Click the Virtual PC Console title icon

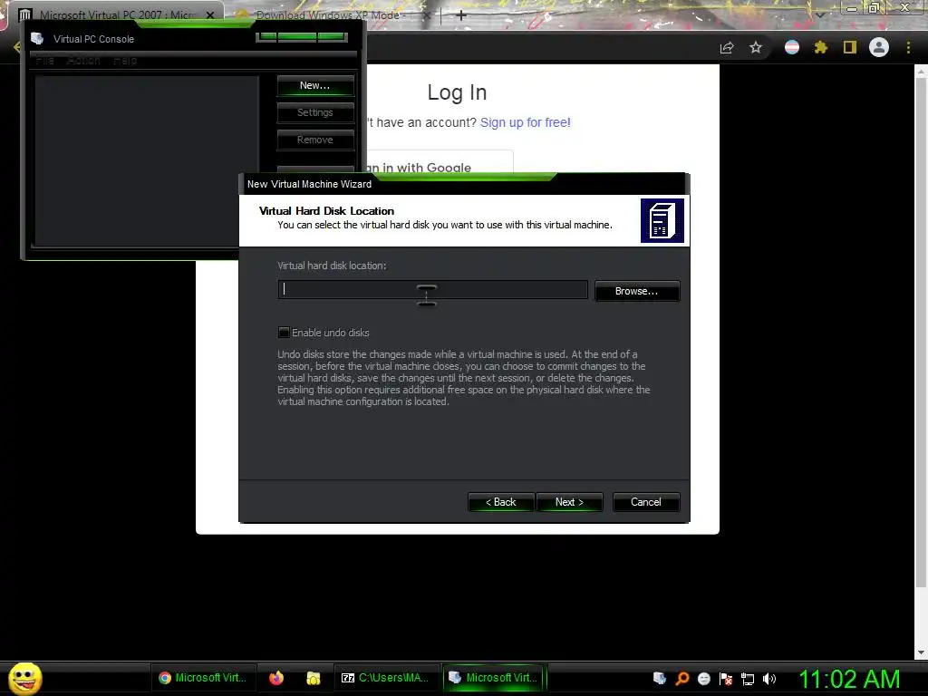pos(37,38)
